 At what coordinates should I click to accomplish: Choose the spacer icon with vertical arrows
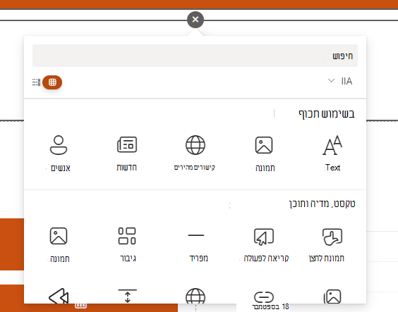(128, 296)
